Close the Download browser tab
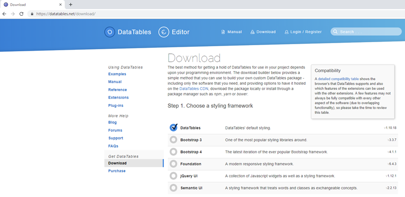The height and width of the screenshot is (197, 405). click(x=61, y=5)
